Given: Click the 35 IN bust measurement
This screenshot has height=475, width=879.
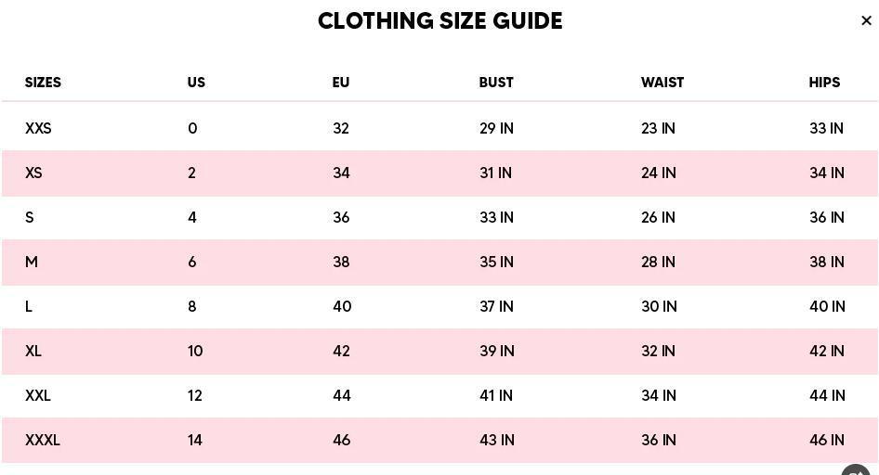Looking at the screenshot, I should click(x=496, y=262).
